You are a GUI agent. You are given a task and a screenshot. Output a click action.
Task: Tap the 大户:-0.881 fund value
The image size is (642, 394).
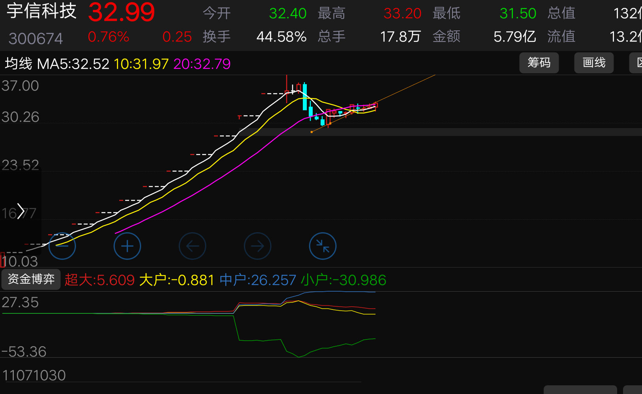coord(177,280)
